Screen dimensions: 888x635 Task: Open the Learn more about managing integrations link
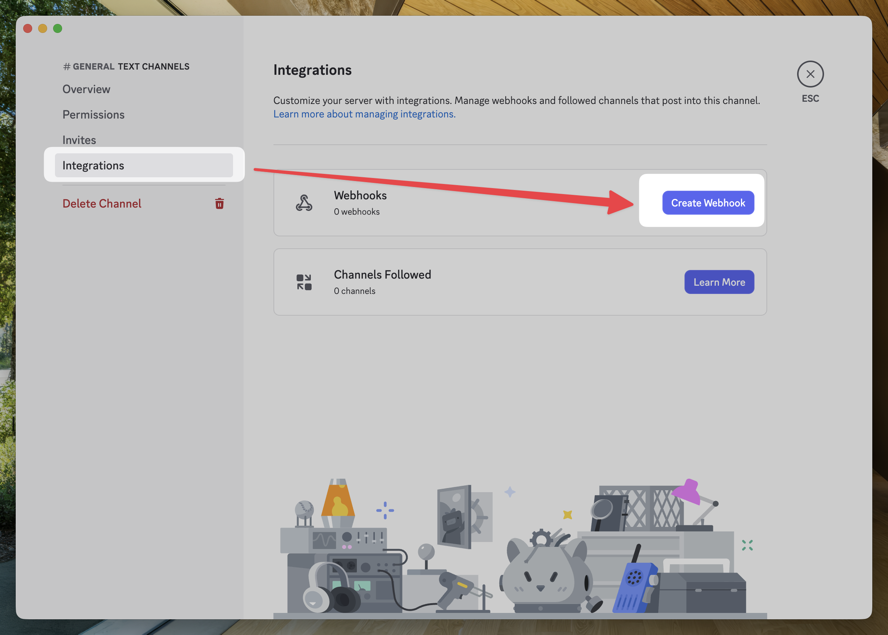(x=364, y=114)
